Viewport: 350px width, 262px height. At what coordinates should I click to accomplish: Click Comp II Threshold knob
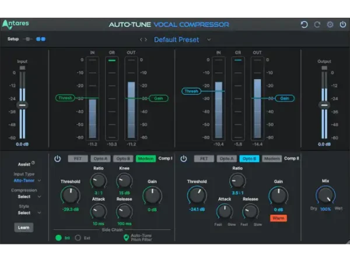pos(197,195)
